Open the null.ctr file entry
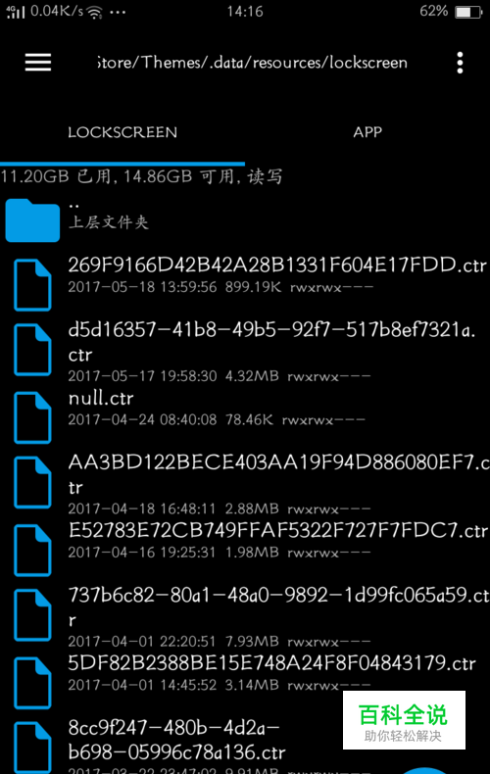This screenshot has height=774, width=490. pyautogui.click(x=245, y=410)
